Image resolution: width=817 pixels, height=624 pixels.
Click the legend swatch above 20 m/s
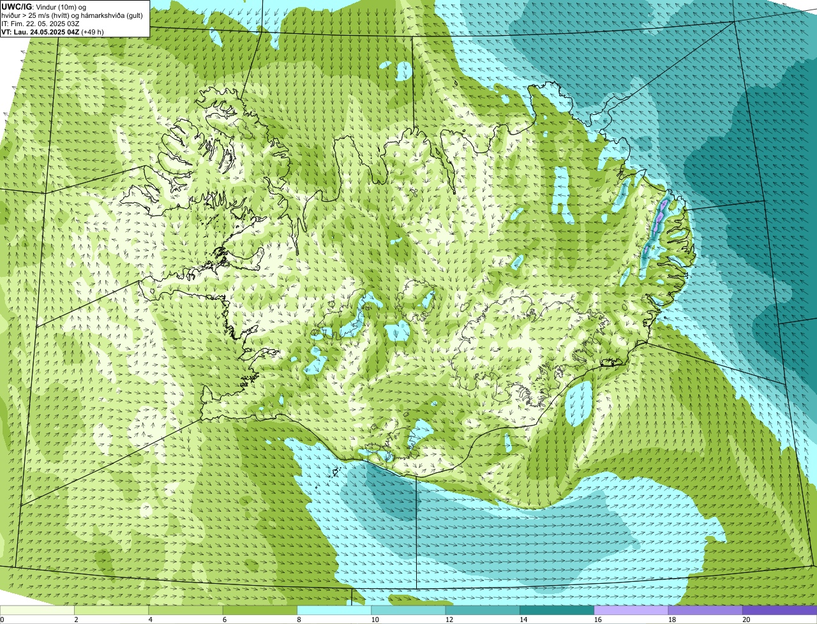coord(779,610)
